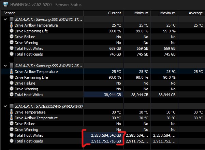
Task: Click thermometer icon of ST31000524AS Drive Airflow Temperature
Action: pyautogui.click(x=12, y=118)
